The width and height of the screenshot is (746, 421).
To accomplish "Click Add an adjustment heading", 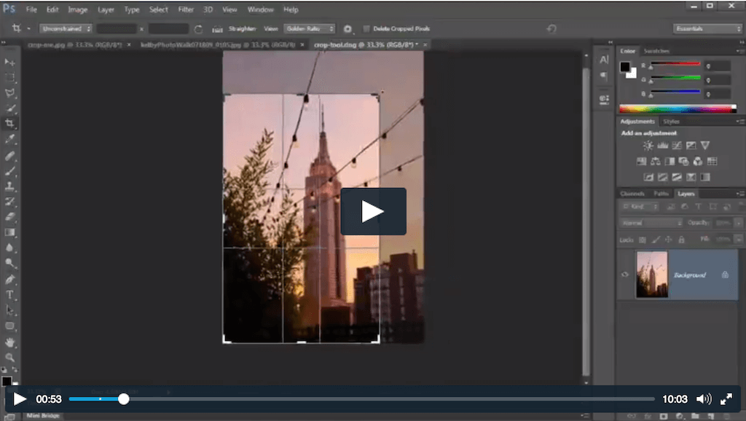I will pyautogui.click(x=648, y=133).
